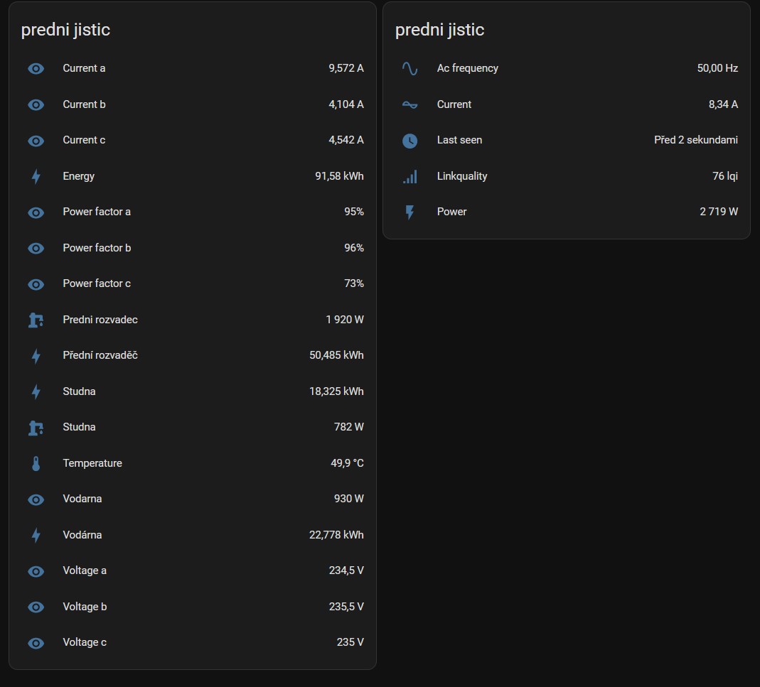Click the signal bars icon for Linkquality
The height and width of the screenshot is (687, 760).
pos(410,177)
